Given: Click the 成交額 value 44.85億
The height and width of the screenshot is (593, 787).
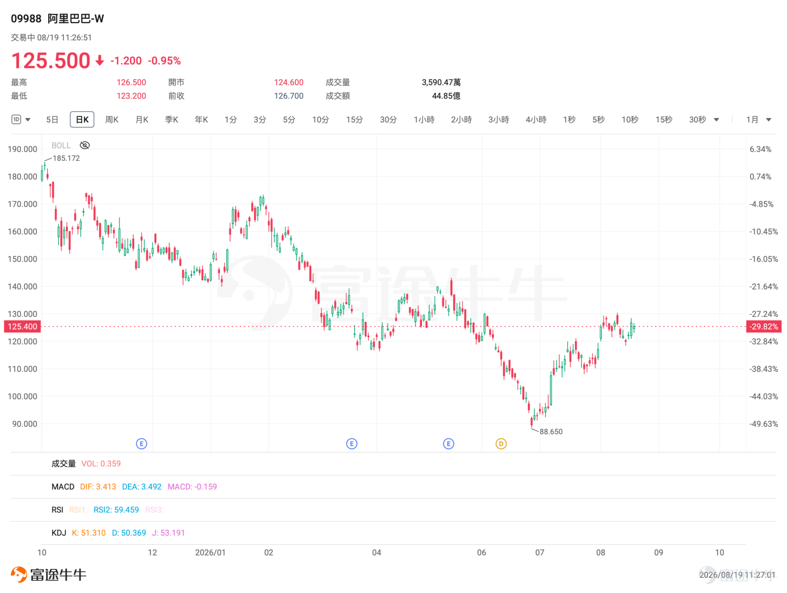Looking at the screenshot, I should [x=446, y=96].
